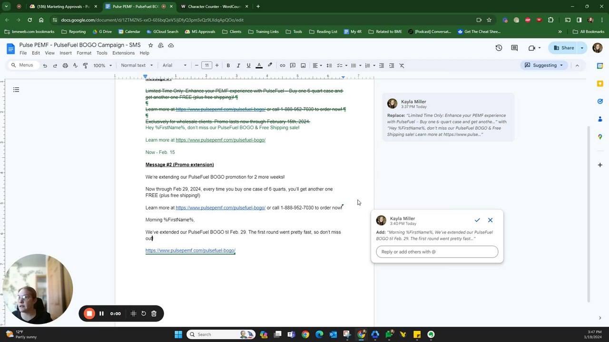The image size is (609, 342).
Task: Open the zoom level dropdown
Action: (x=103, y=66)
